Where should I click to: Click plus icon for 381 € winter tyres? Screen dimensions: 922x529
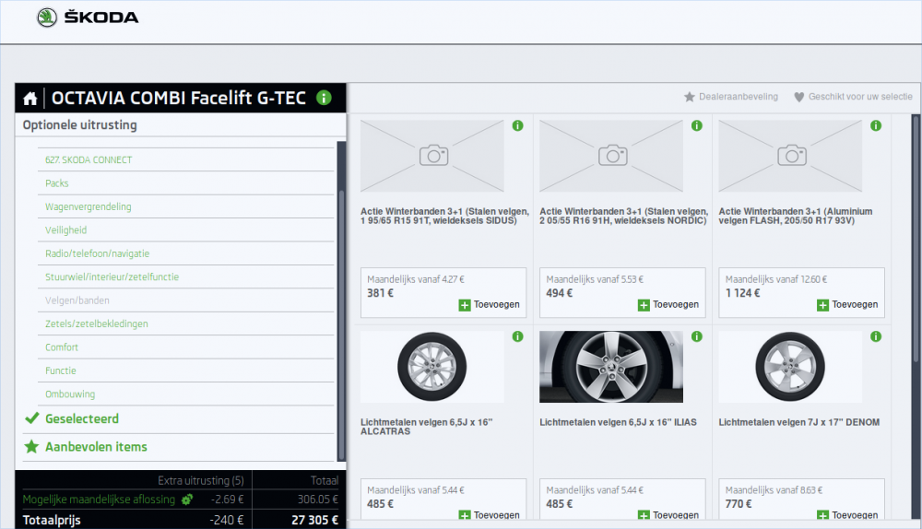(465, 305)
